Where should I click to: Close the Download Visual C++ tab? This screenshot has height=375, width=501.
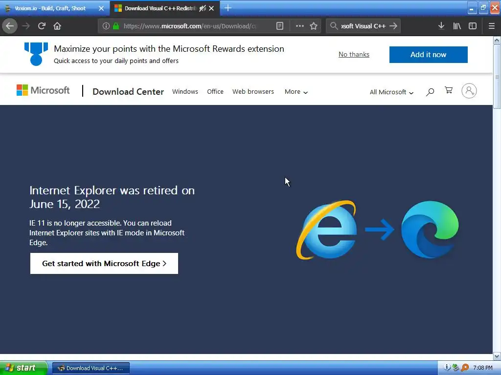(211, 8)
